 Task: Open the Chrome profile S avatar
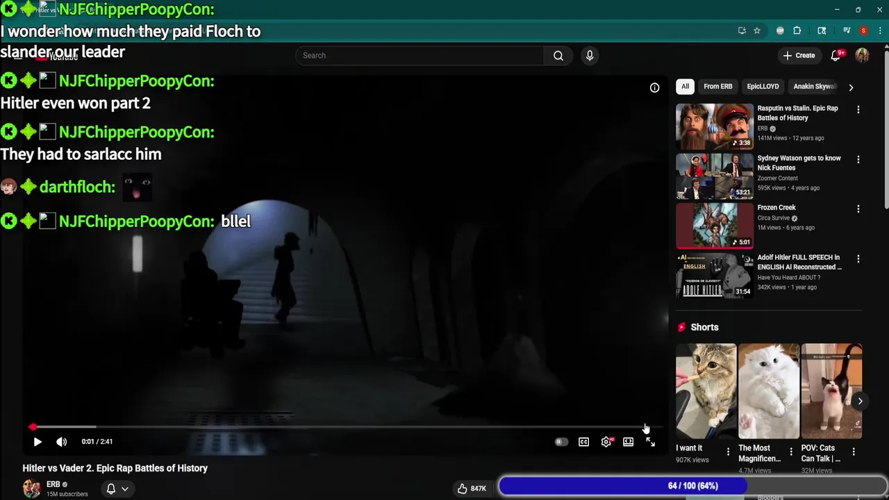click(x=863, y=31)
